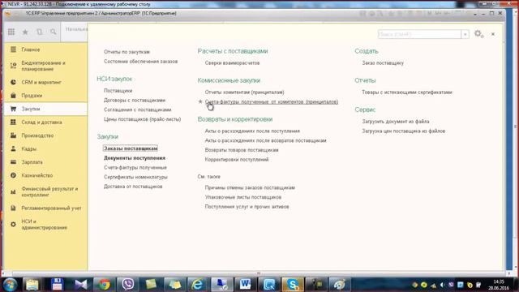
Task: Open File Explorer folder from the taskbar
Action: [x=32, y=285]
